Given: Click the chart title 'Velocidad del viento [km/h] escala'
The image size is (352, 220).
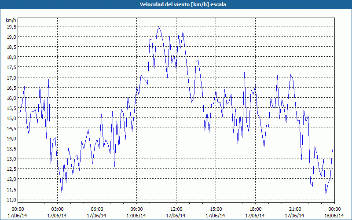Looking at the screenshot, I should pyautogui.click(x=183, y=4).
